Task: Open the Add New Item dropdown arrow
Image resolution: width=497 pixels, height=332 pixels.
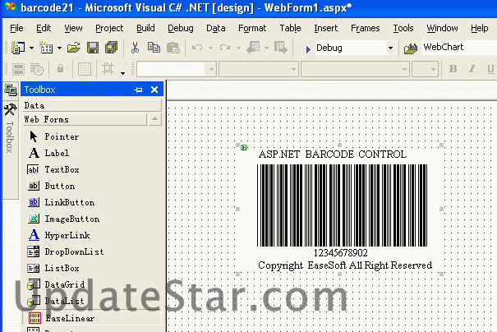Action: 59,48
